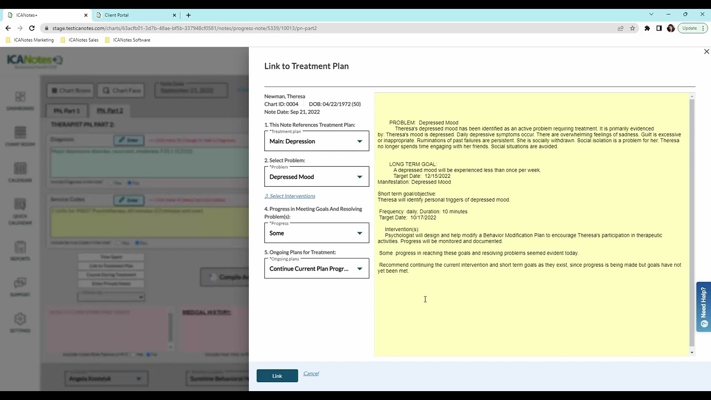Click the background Note Date field

(x=191, y=90)
